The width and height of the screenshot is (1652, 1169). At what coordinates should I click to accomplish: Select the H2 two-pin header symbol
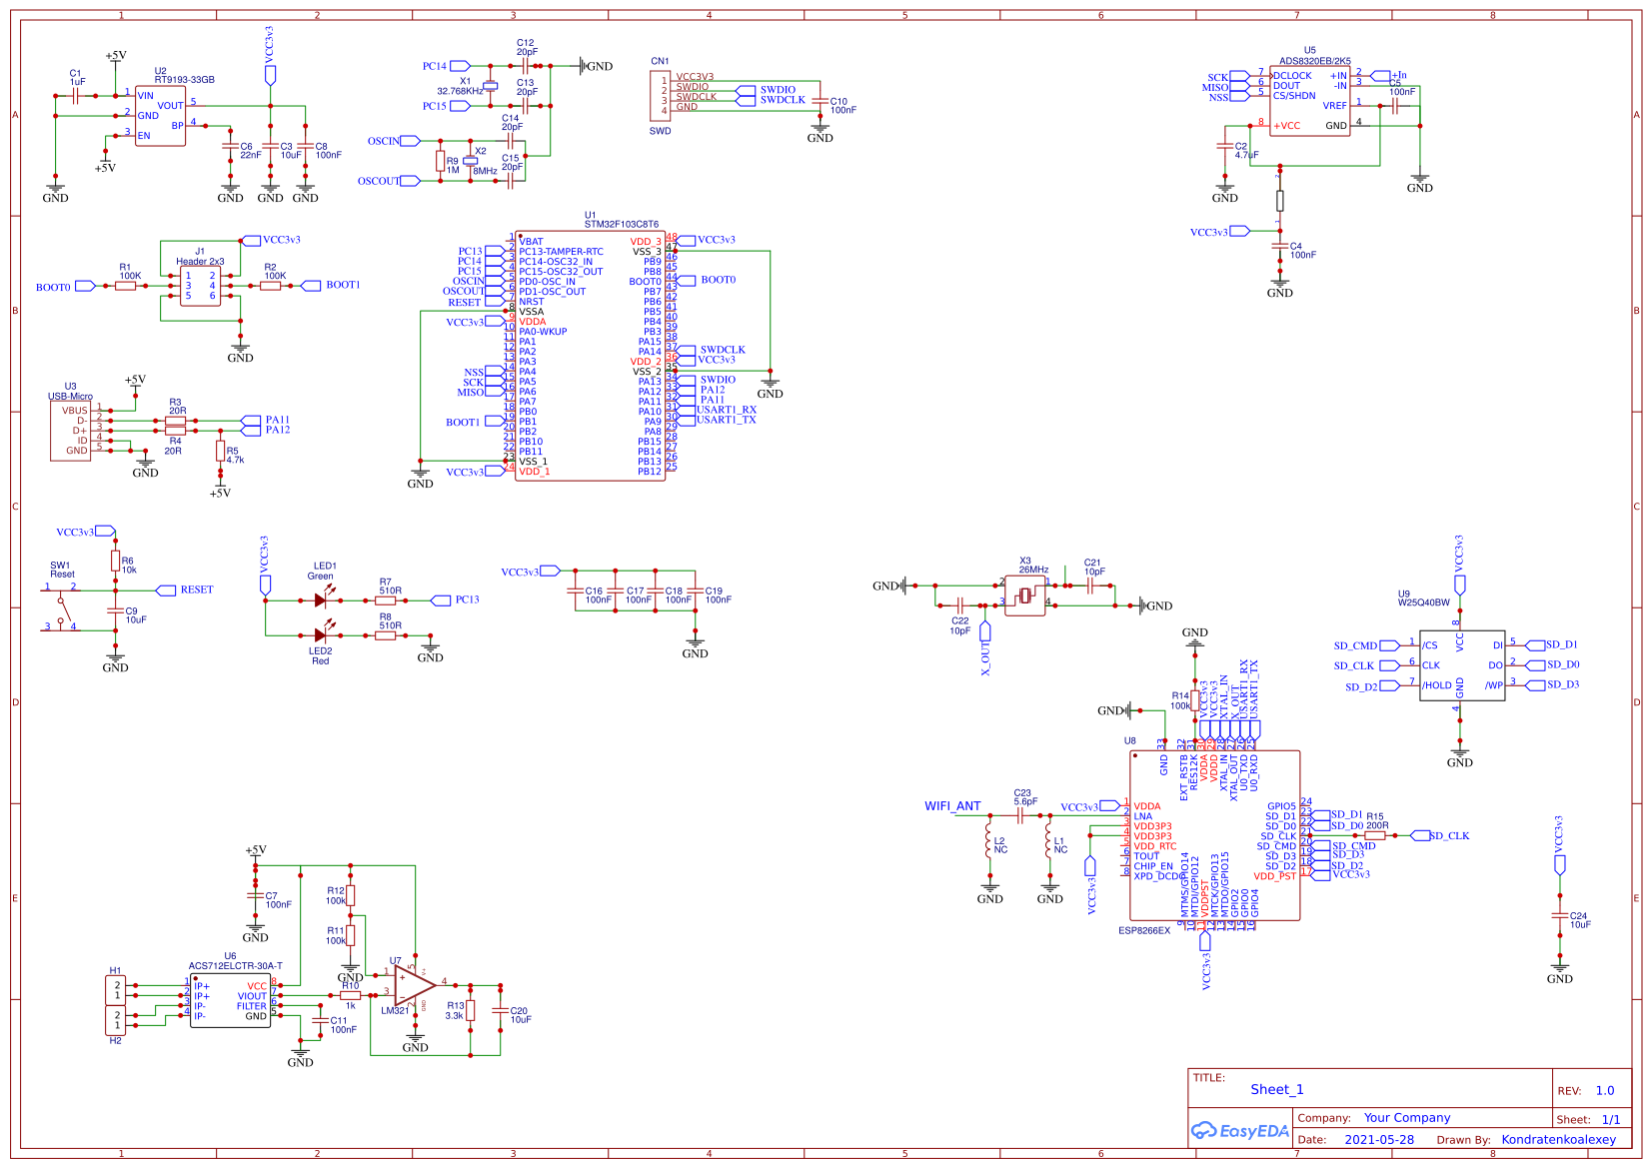coord(116,1020)
